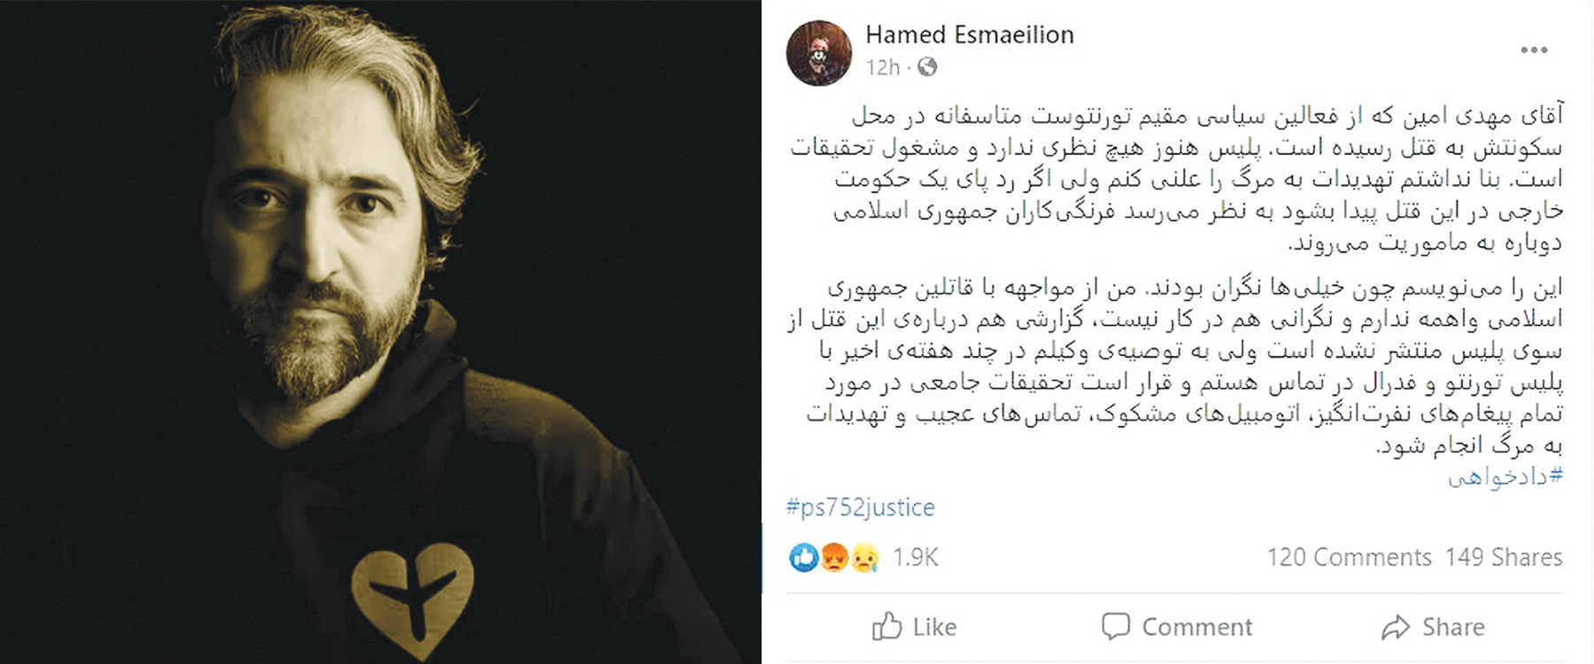Click the crying sad reaction icon
Viewport: 1594px width, 664px height.
tap(864, 557)
